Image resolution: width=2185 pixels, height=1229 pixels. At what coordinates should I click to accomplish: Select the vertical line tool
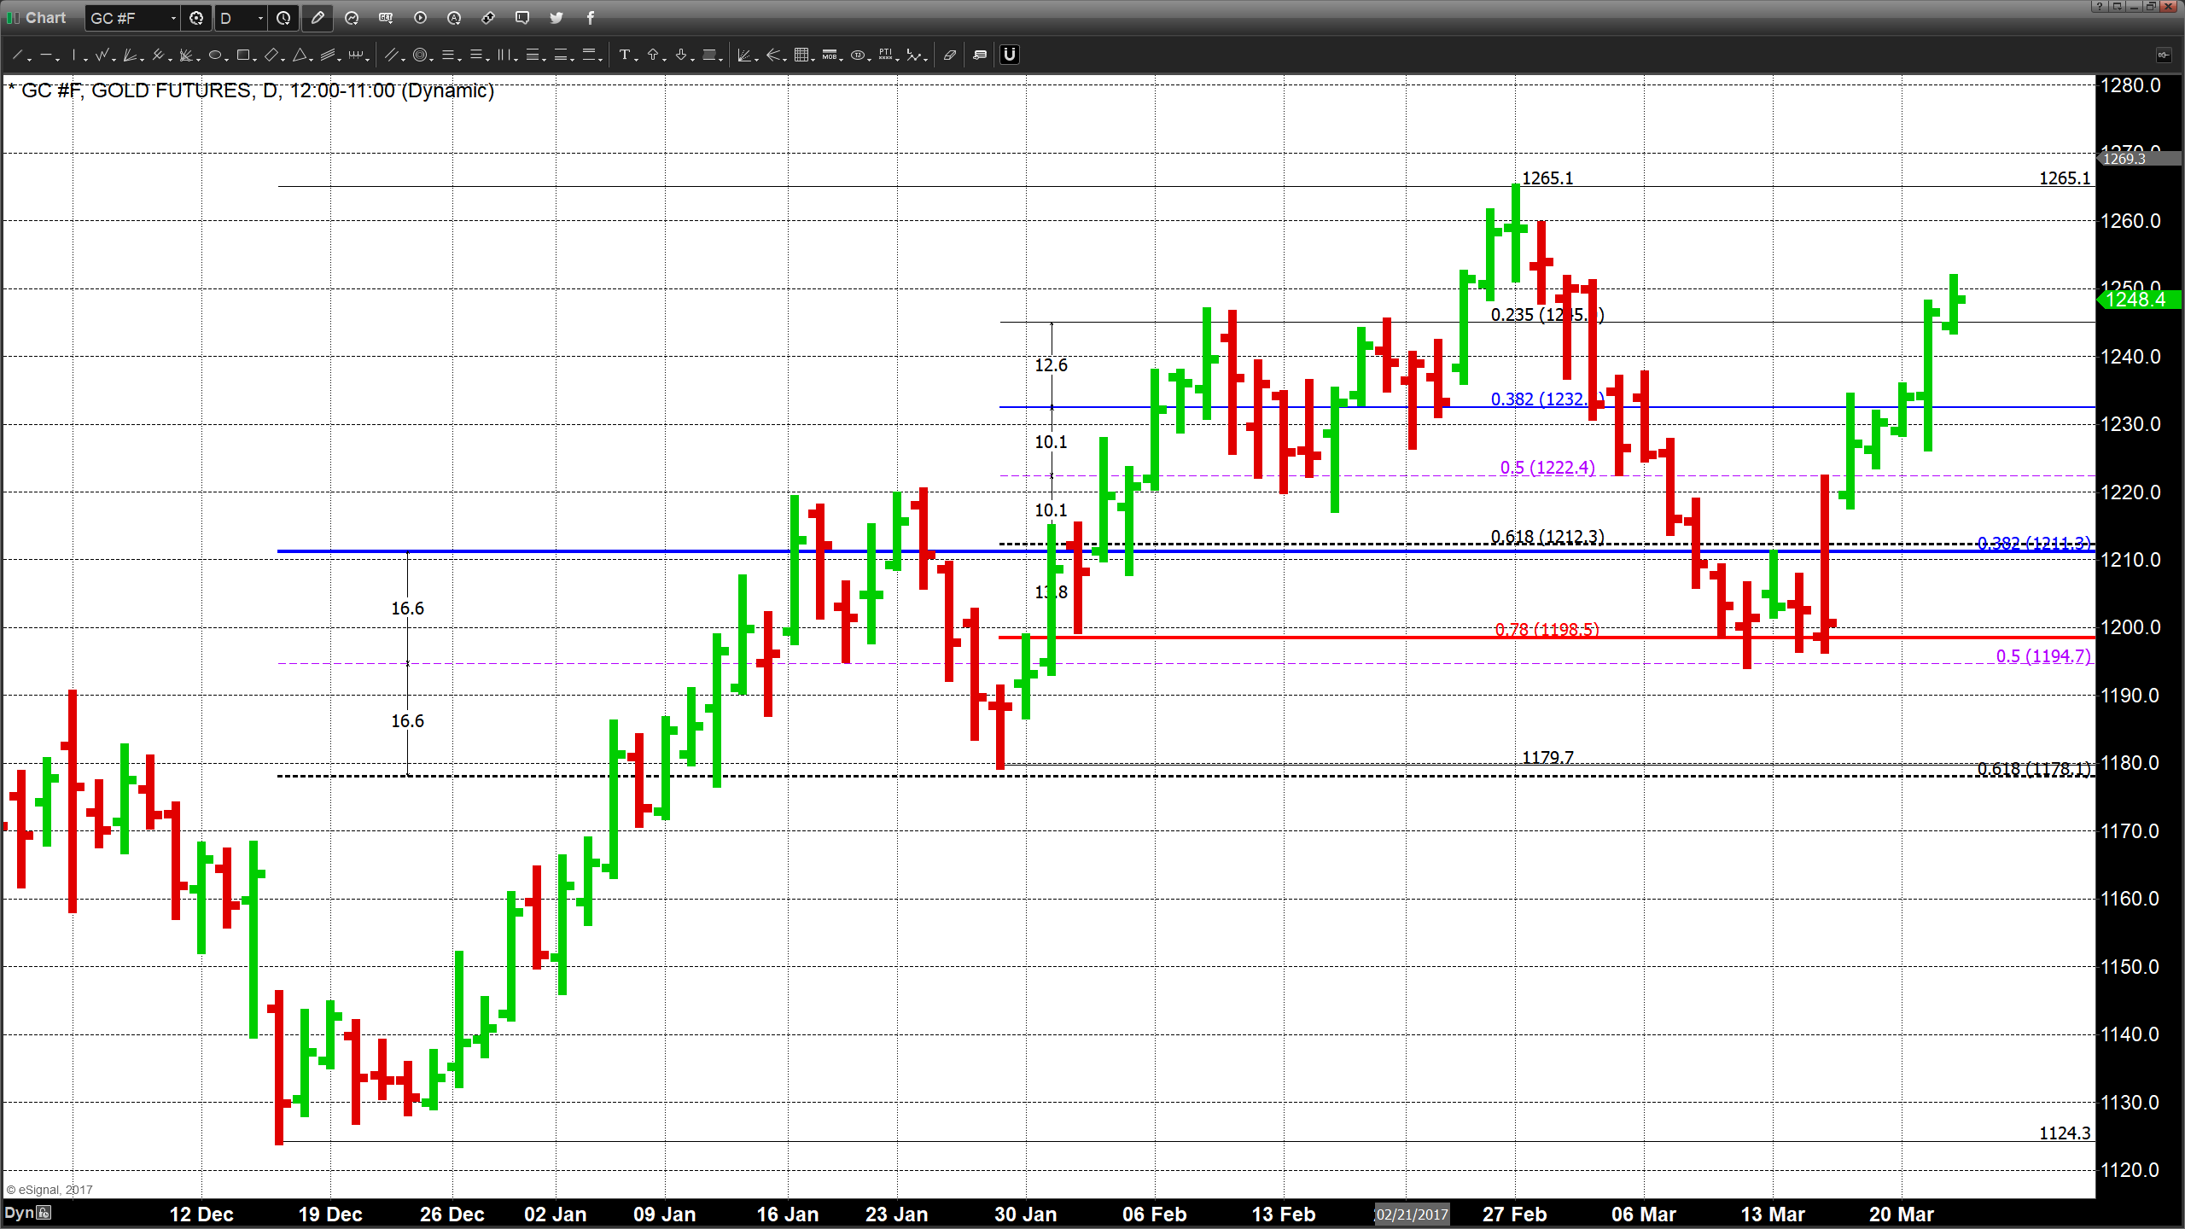[74, 55]
